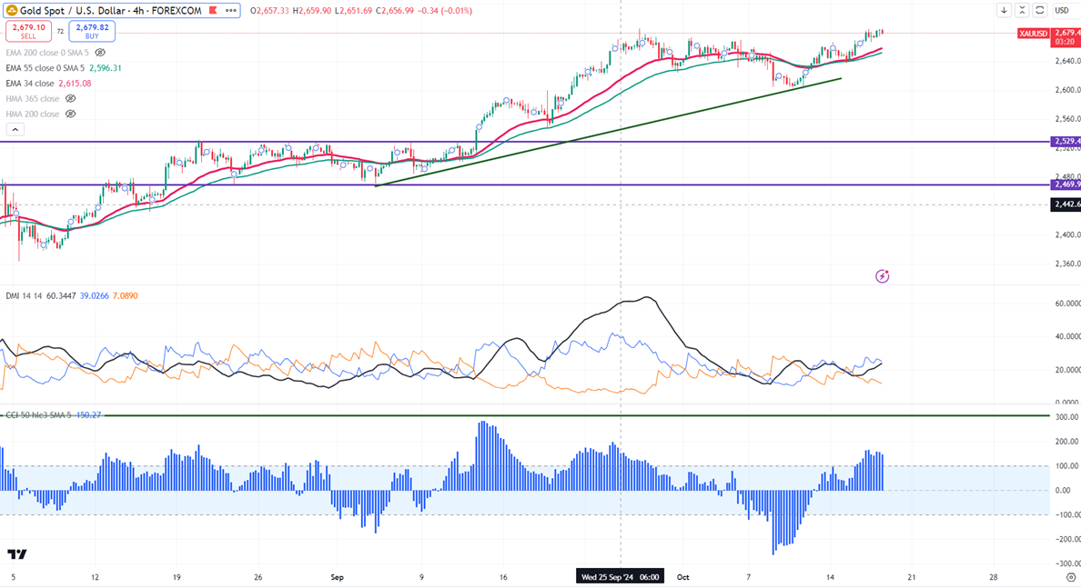Viewport: 1081px width, 588px height.
Task: Click the red flag icon beside FOREXCOM
Action: tap(213, 10)
